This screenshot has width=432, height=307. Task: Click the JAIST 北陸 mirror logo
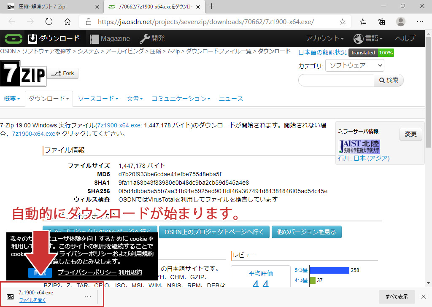pos(359,146)
